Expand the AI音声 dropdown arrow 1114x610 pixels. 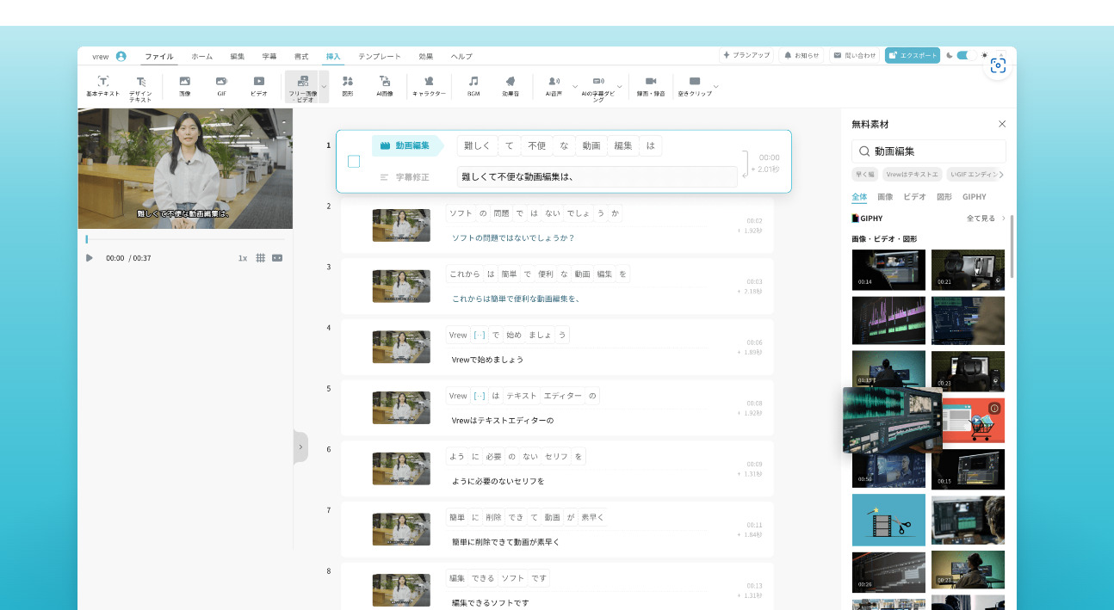[574, 86]
